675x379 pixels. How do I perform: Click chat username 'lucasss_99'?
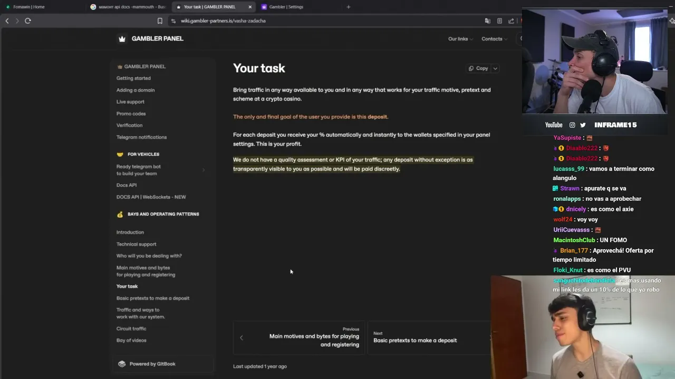click(x=568, y=169)
